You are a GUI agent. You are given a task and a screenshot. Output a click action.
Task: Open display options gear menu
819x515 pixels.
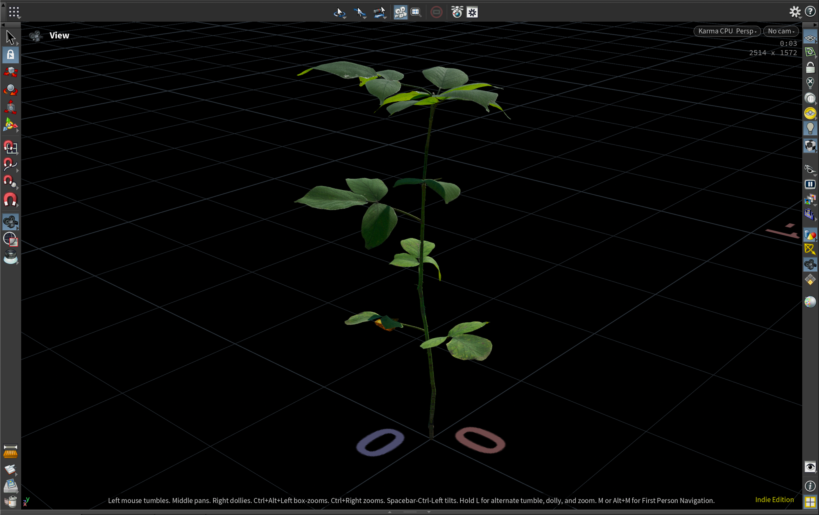click(x=794, y=12)
